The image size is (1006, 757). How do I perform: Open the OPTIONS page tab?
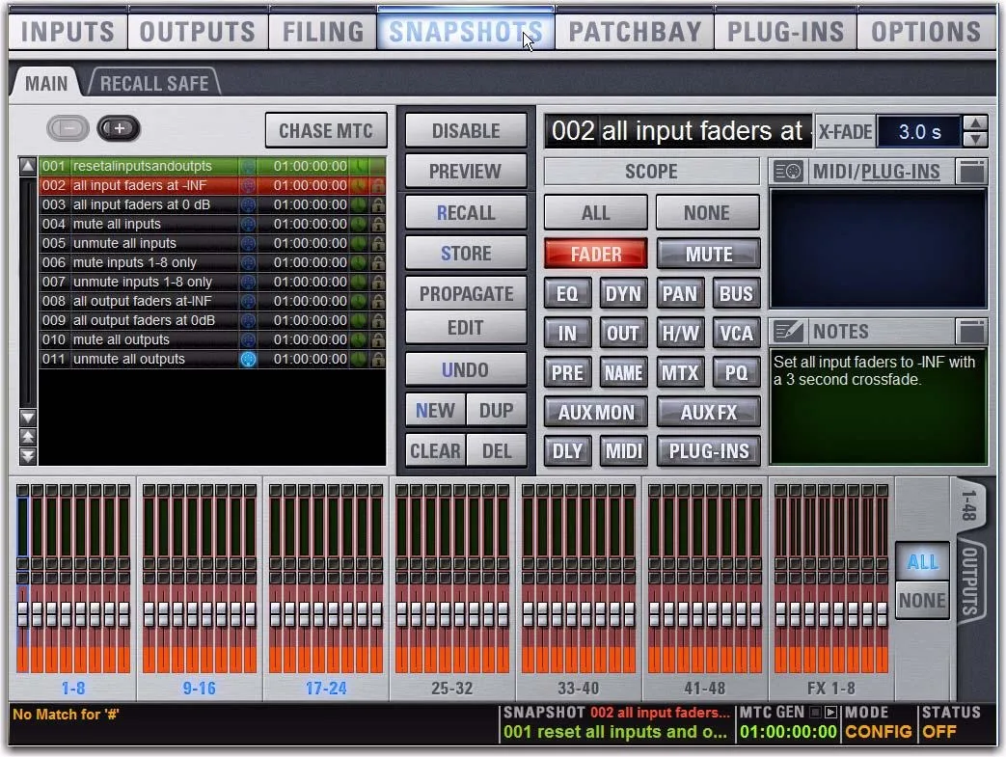coord(926,32)
